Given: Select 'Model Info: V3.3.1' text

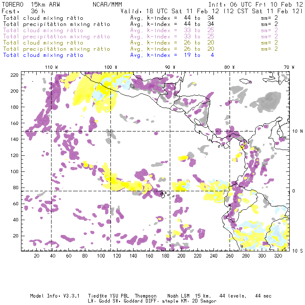Looking at the screenshot, I should click(x=55, y=296).
